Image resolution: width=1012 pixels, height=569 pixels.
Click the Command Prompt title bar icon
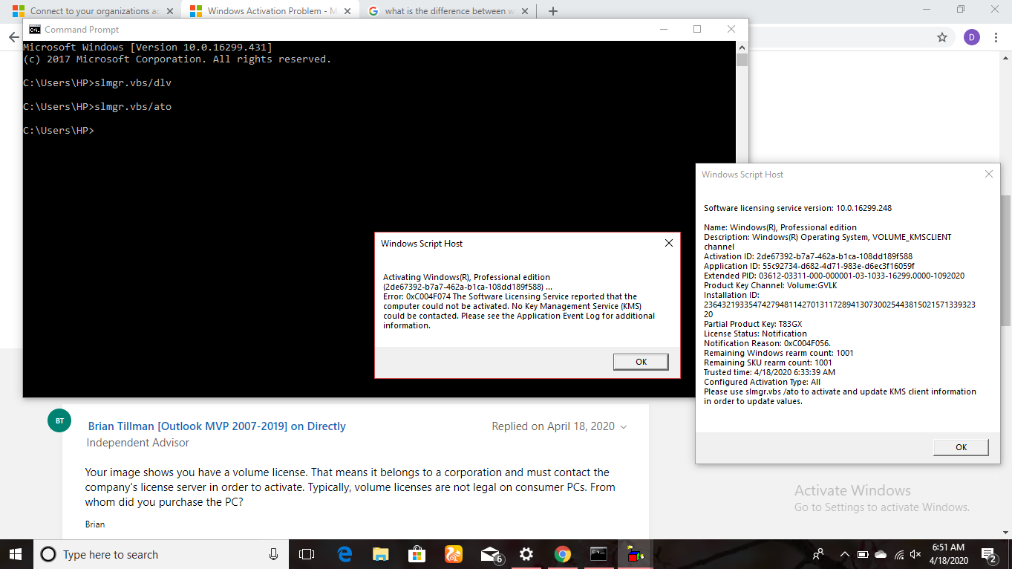34,29
